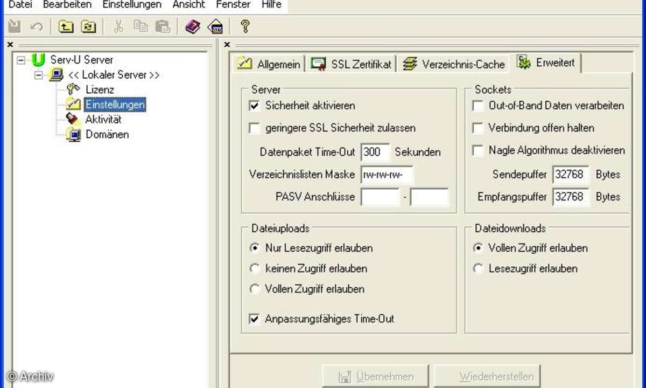
Task: Check Verbindung offen halten
Action: pyautogui.click(x=478, y=128)
